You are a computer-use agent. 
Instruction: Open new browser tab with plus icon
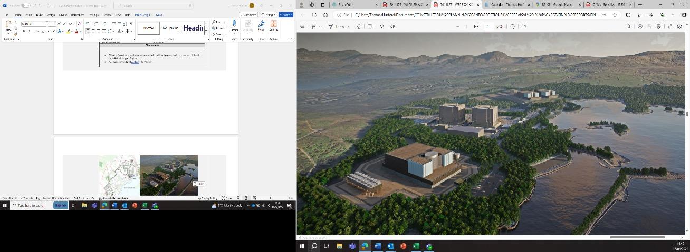[640, 5]
